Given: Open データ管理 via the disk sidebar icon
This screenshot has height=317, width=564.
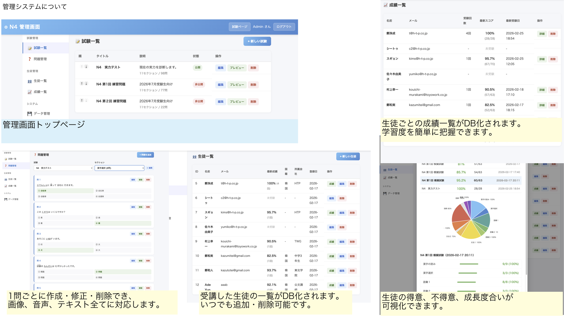Looking at the screenshot, I should point(29,114).
